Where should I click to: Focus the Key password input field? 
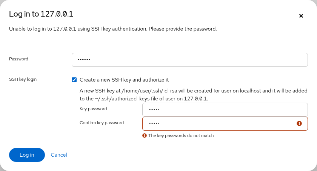coord(225,109)
